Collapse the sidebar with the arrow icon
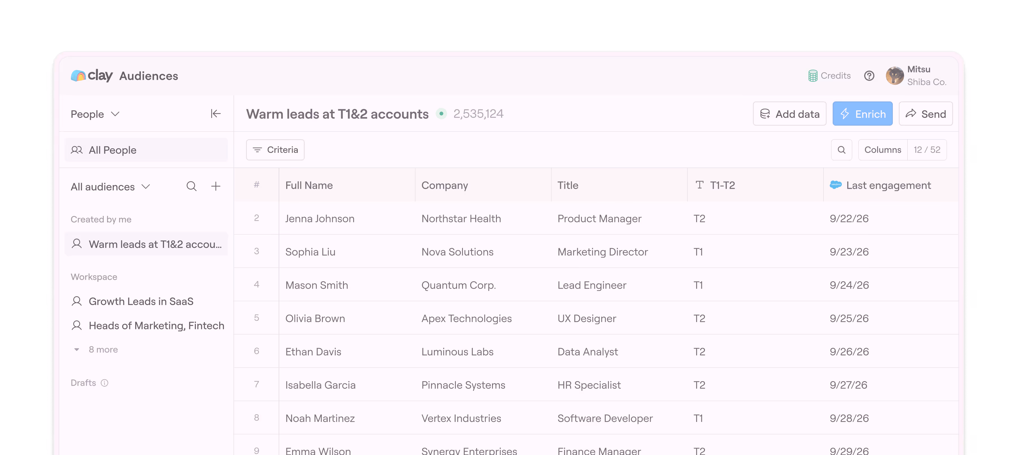The height and width of the screenshot is (455, 1018). pyautogui.click(x=215, y=114)
